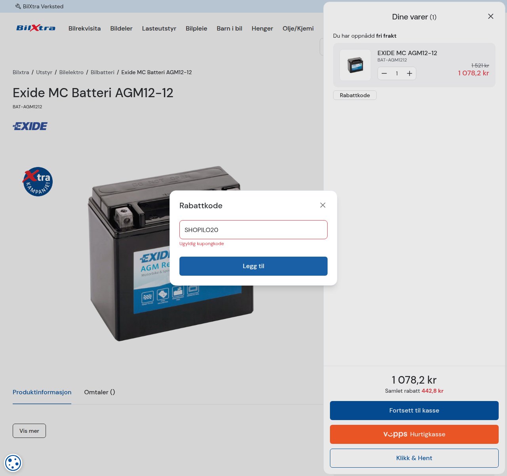
Task: Click the page title 'Exide MC Batteri AGM12-12'
Action: coord(93,93)
